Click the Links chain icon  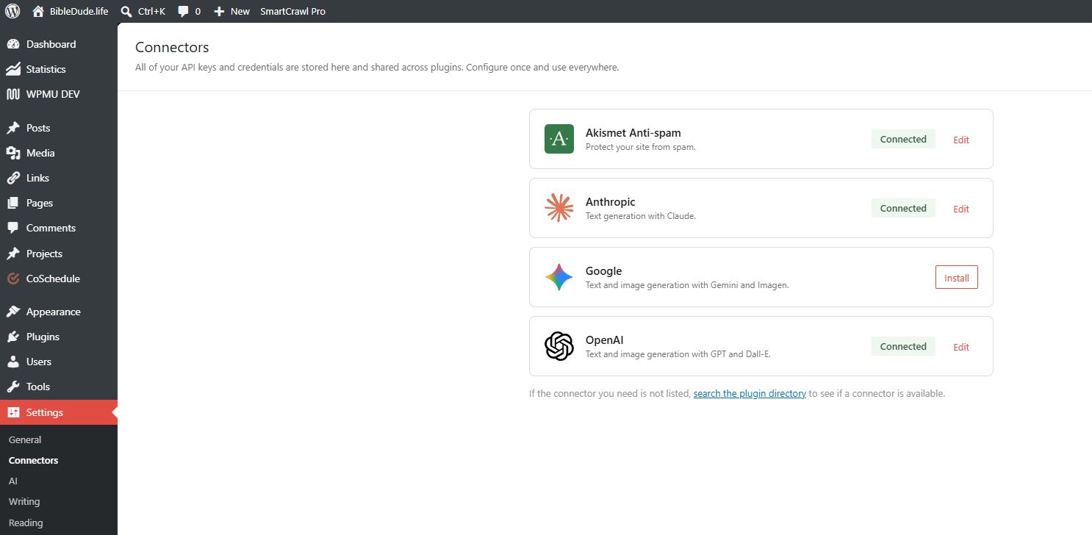(x=13, y=178)
